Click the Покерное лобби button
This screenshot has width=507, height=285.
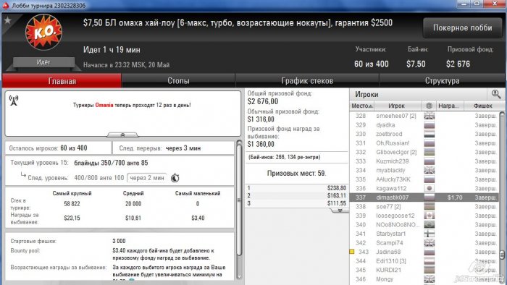pos(462,27)
